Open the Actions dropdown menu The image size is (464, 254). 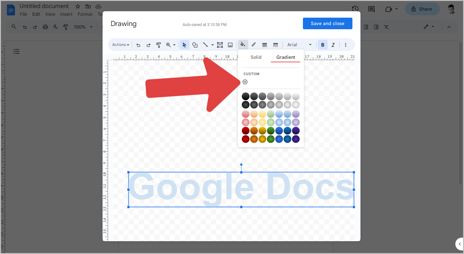(x=121, y=45)
